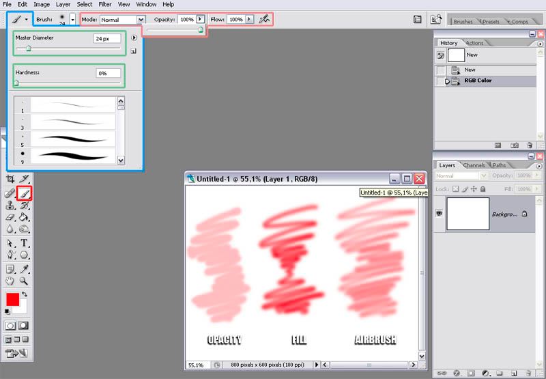The height and width of the screenshot is (379, 546).
Task: Open the Layers panel options menu
Action: (540, 166)
